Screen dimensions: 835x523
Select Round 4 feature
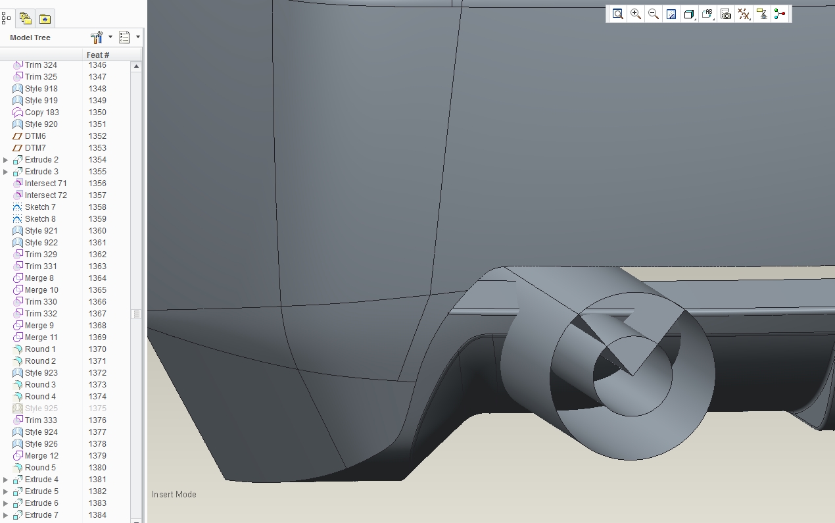40,397
